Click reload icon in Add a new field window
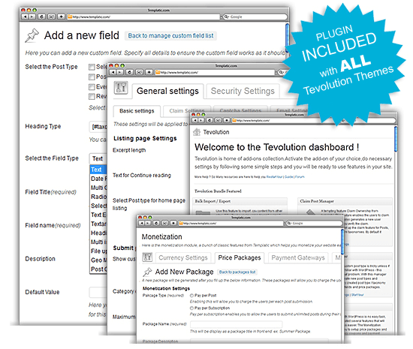 (41, 17)
